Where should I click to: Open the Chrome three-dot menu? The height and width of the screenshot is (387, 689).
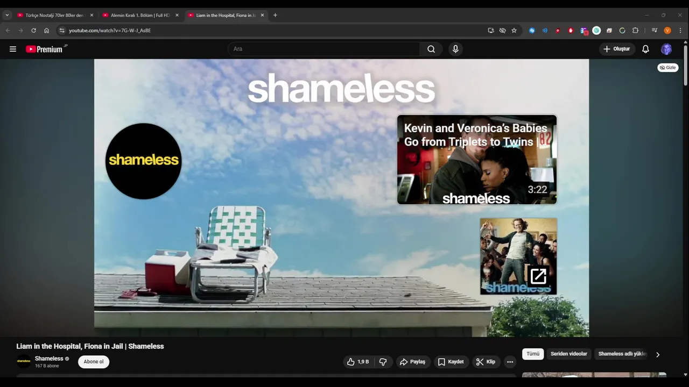[x=680, y=31]
